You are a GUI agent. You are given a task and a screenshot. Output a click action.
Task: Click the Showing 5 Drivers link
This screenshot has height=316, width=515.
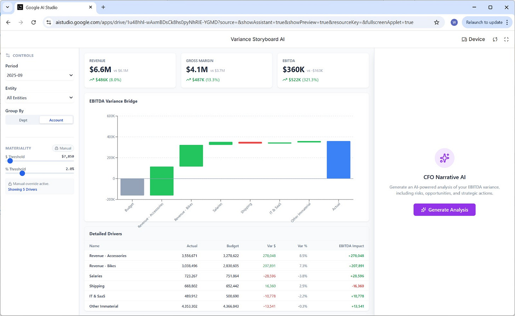pyautogui.click(x=23, y=189)
